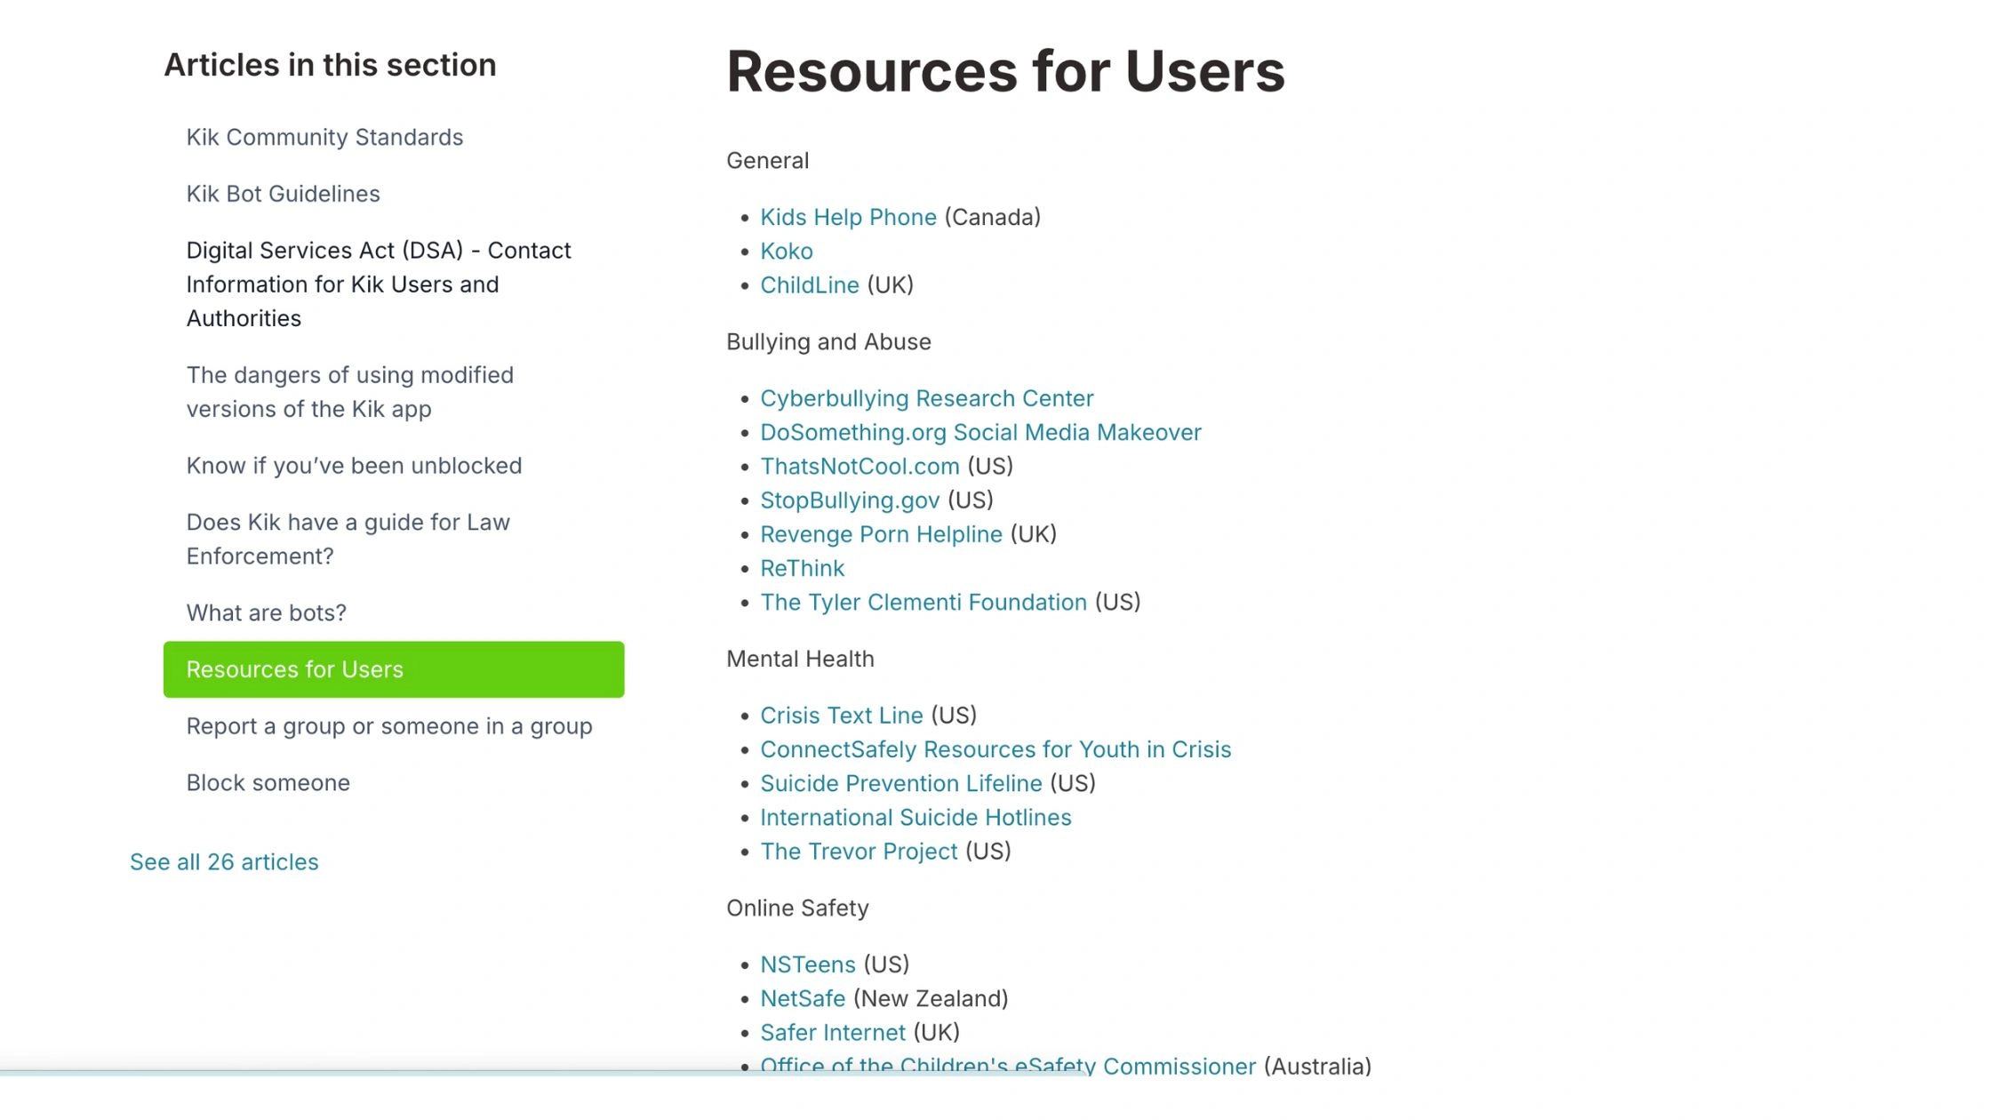This screenshot has width=1991, height=1120.
Task: Open Cyberbullying Research Center link
Action: tap(926, 399)
